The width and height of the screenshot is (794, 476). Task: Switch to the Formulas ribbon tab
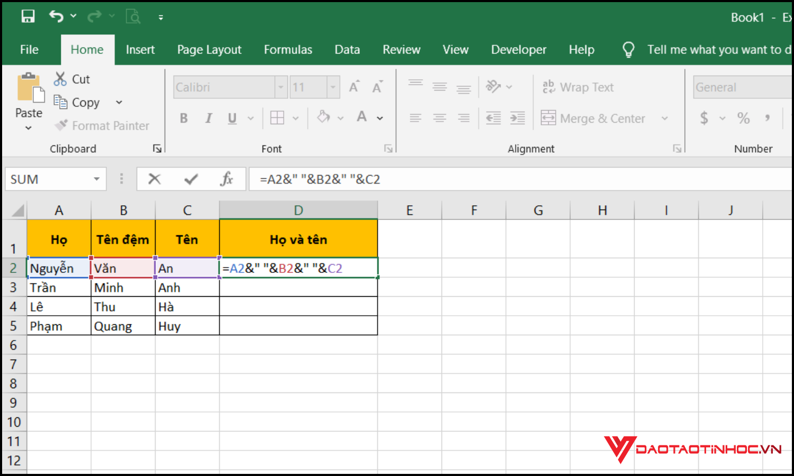pos(288,50)
